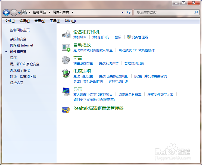Click the 硬件和声音 breadcrumb segment
The width and height of the screenshot is (202, 165).
click(61, 12)
